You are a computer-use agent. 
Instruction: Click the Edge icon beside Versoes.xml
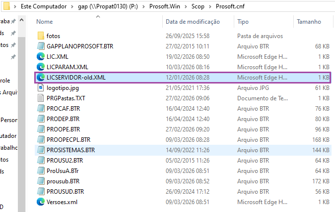pyautogui.click(x=41, y=202)
